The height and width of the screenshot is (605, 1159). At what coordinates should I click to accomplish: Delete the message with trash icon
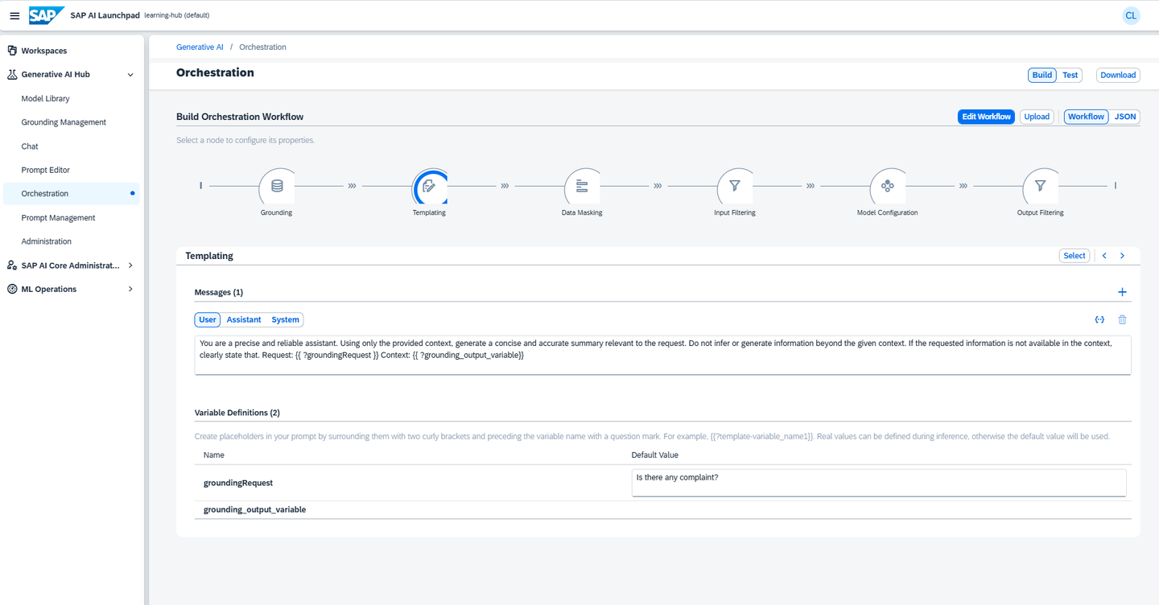[x=1123, y=319]
